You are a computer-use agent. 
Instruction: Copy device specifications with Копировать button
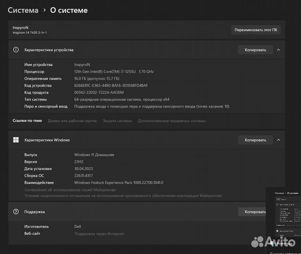255,50
